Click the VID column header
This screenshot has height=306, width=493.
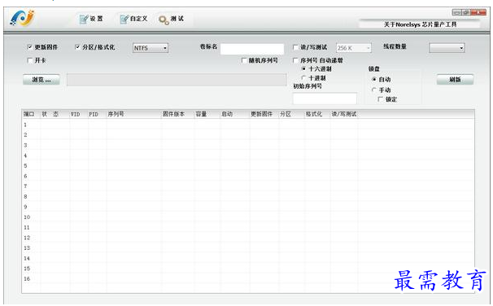point(79,114)
